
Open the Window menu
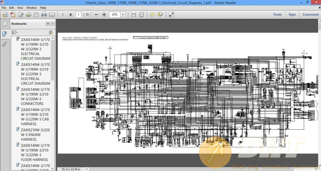(x=32, y=8)
